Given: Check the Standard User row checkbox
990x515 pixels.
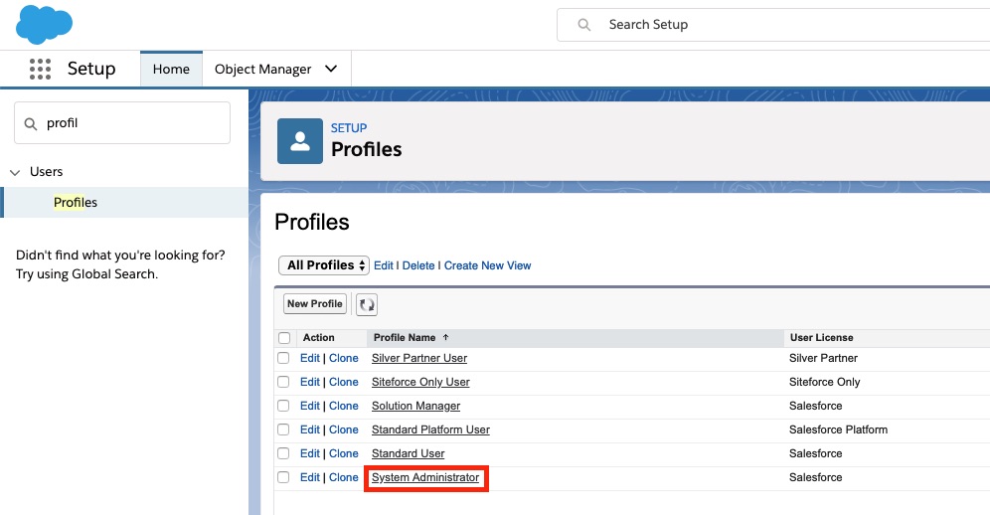Looking at the screenshot, I should tap(283, 453).
